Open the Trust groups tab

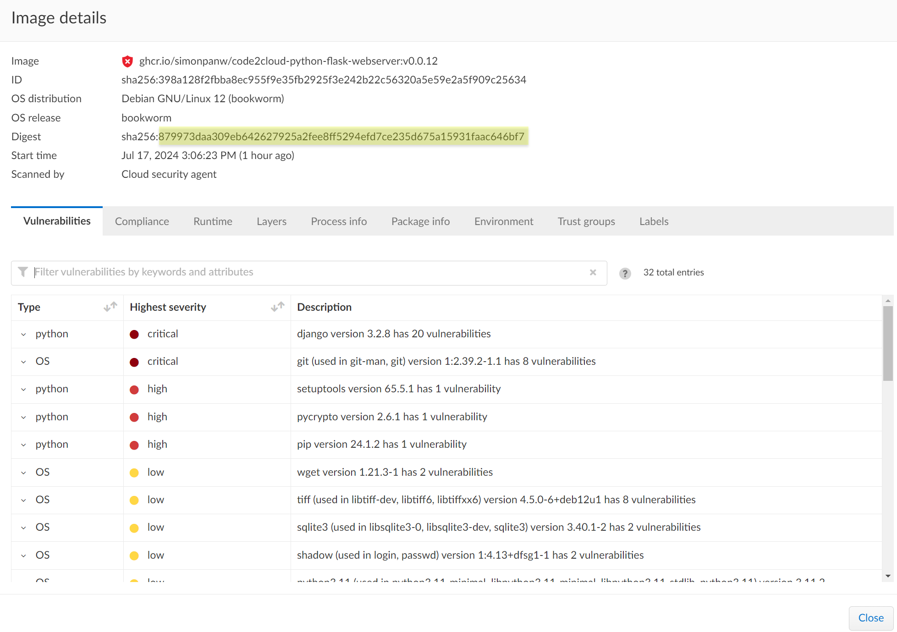tap(586, 221)
